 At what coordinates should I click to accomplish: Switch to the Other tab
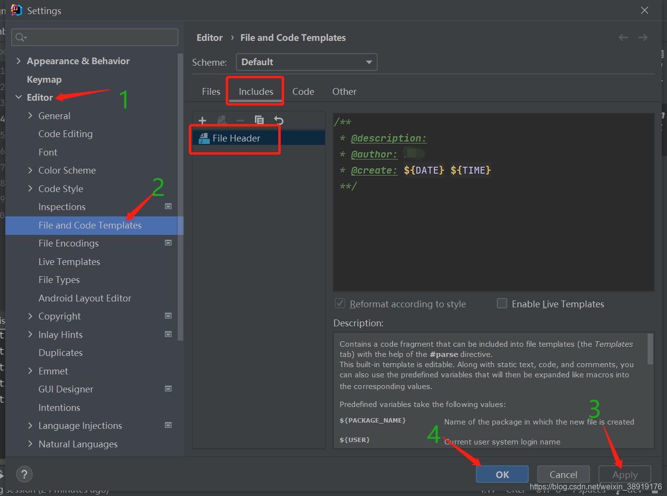(344, 91)
